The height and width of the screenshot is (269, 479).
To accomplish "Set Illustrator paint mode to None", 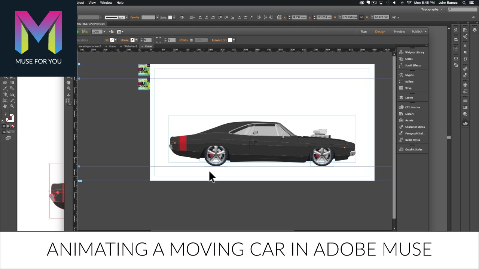I will [13, 126].
